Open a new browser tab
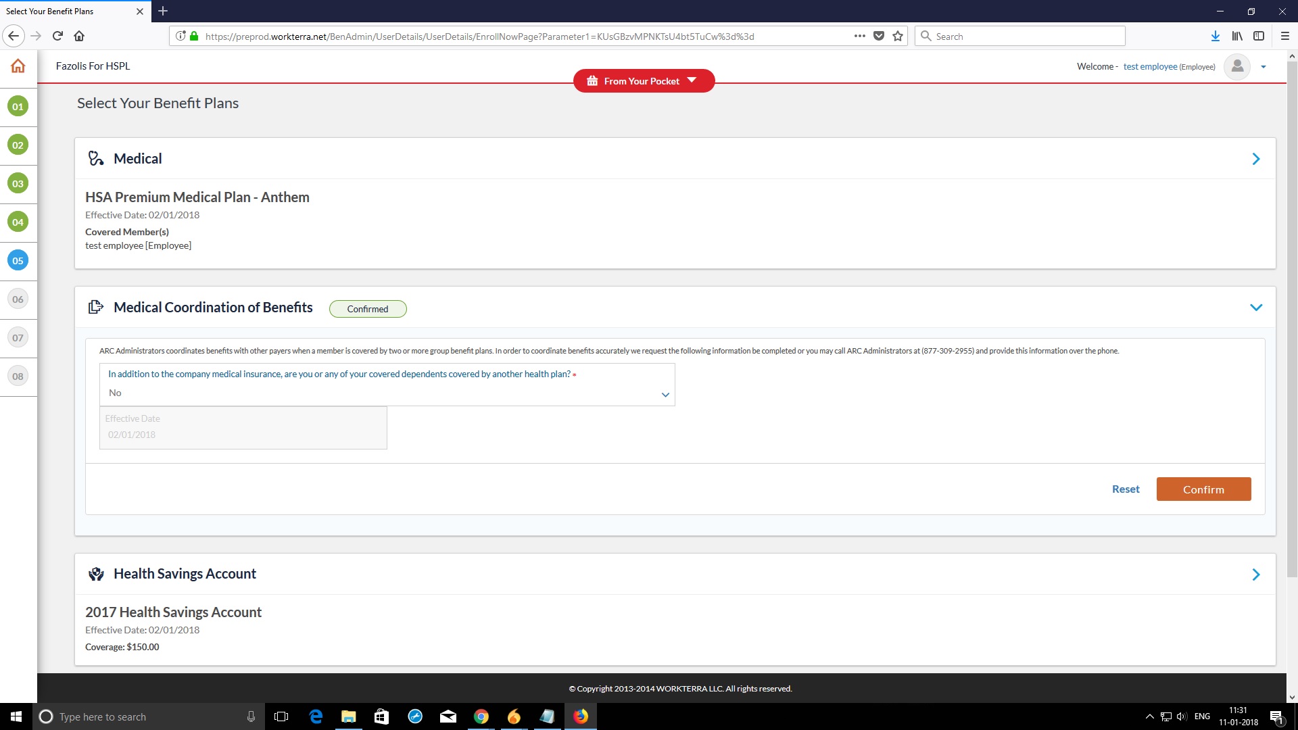 pos(163,11)
